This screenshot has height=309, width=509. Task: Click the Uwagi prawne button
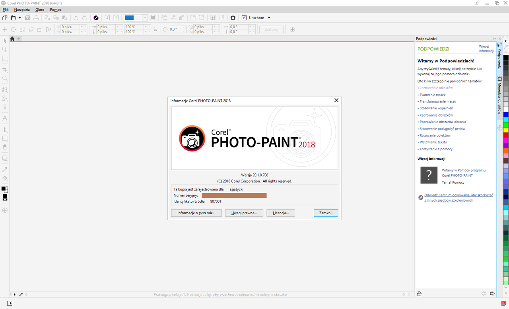coord(244,213)
